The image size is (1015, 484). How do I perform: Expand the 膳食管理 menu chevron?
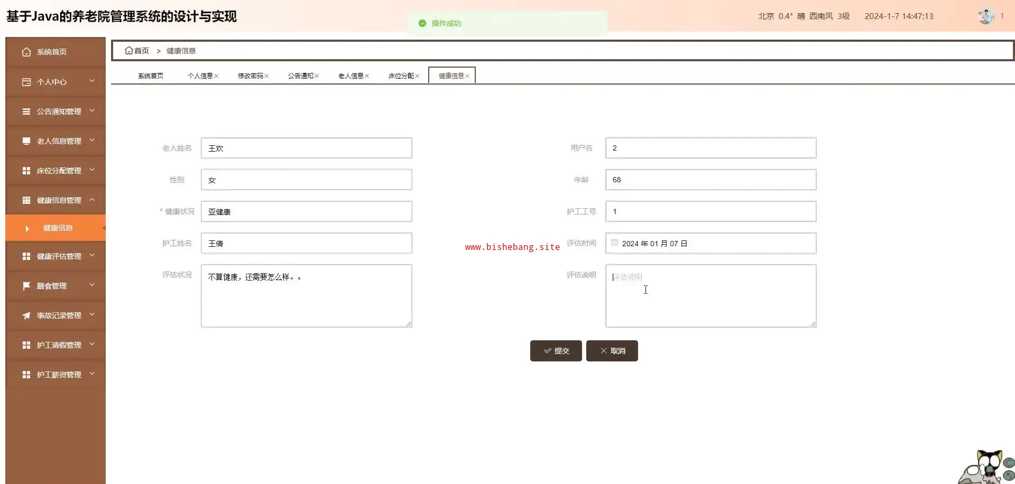(92, 285)
